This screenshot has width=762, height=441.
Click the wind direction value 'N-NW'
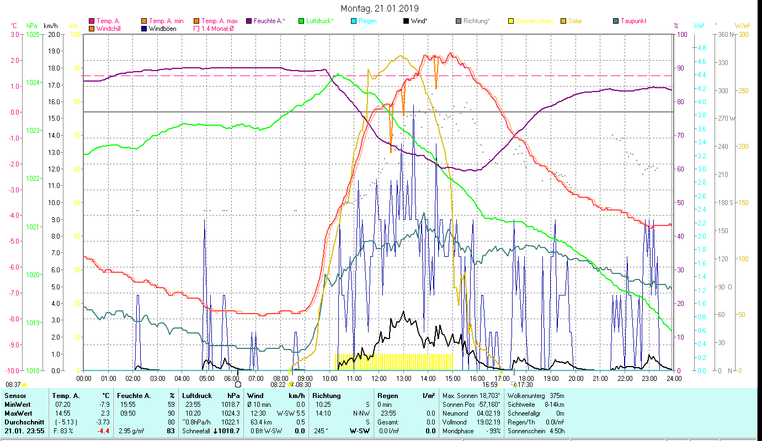(x=361, y=413)
